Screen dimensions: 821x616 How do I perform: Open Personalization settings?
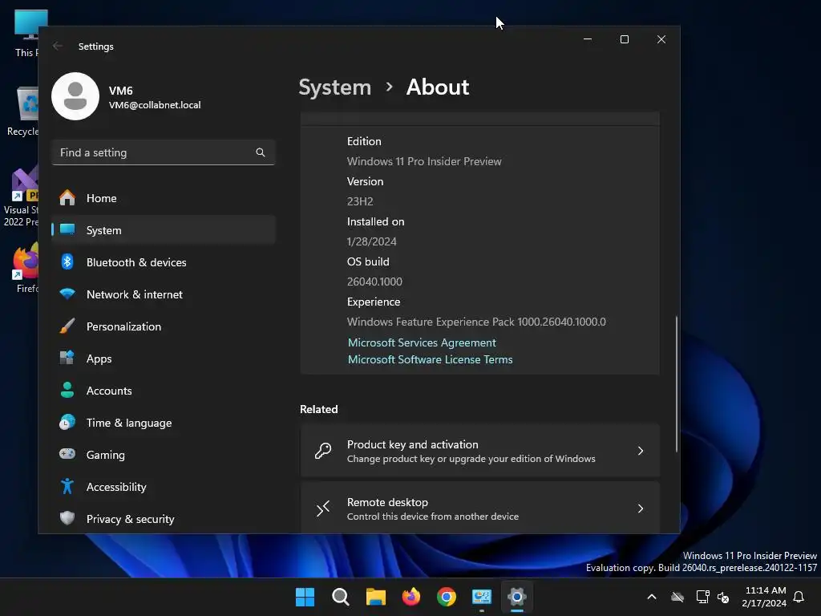164,326
